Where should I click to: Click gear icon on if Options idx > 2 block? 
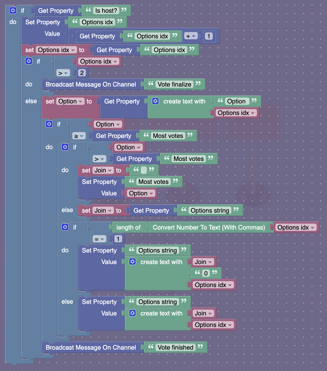tap(29, 61)
